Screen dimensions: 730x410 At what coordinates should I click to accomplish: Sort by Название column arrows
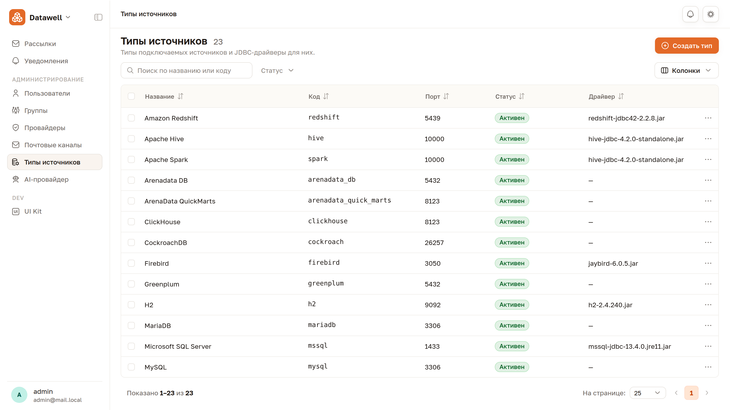tap(180, 96)
